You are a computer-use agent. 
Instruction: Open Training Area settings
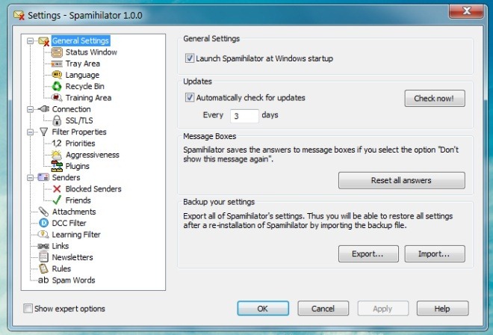click(x=88, y=98)
